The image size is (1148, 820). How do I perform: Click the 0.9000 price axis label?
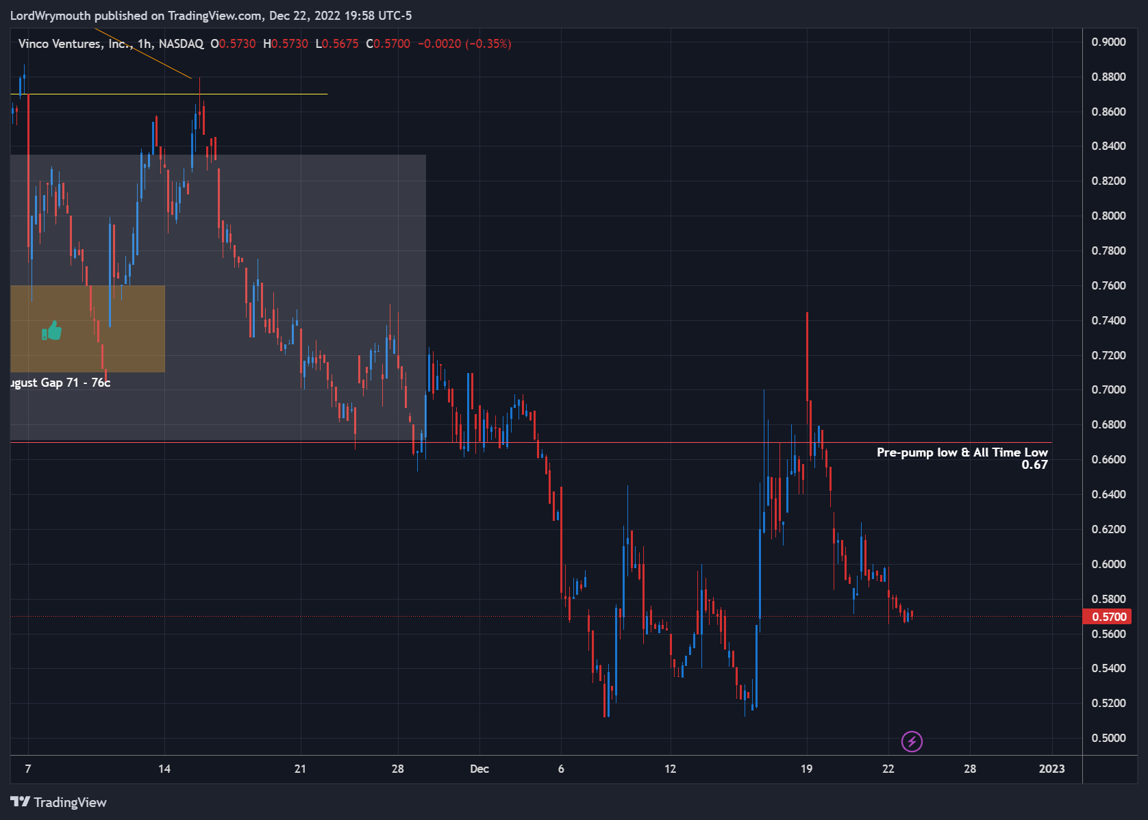pyautogui.click(x=1108, y=42)
